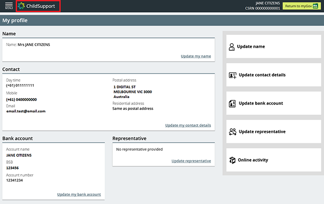Click the representative people icon

click(x=232, y=132)
